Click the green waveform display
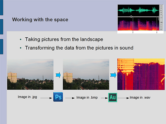Screen dimensions: 166x124 click(x=138, y=10)
